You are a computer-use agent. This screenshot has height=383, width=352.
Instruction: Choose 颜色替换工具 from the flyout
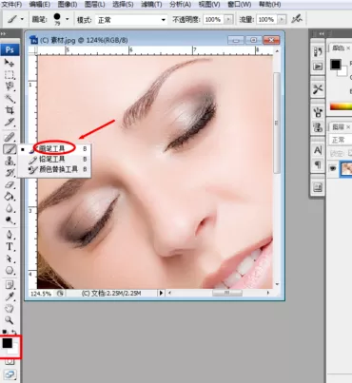54,169
